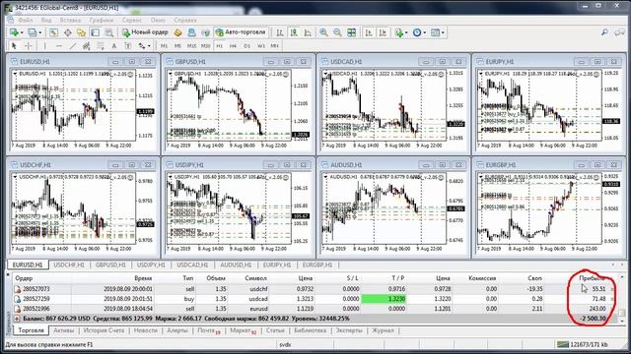
Task: Switch chart to bar chart mode
Action: 280,32
